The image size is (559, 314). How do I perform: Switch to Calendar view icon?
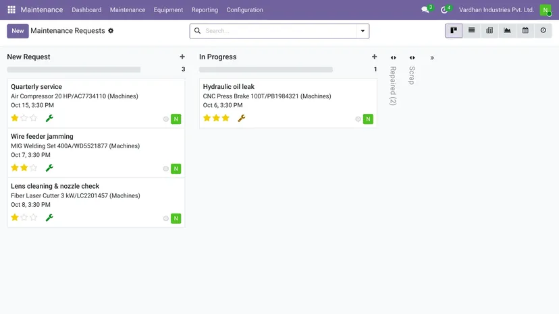click(525, 30)
